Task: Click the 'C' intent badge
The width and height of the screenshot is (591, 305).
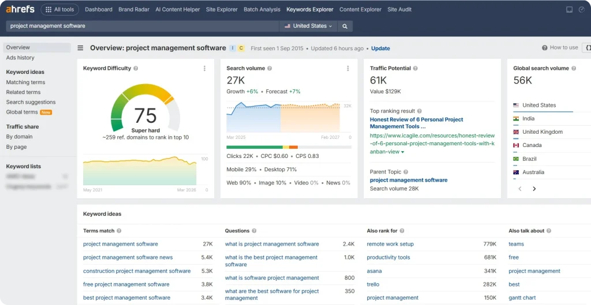Action: tap(241, 48)
